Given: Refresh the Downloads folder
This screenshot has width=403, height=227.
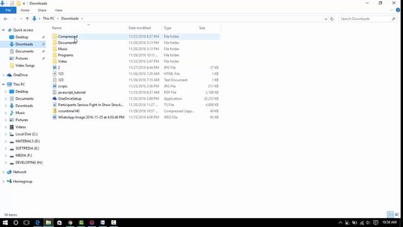Looking at the screenshot, I should (332, 19).
